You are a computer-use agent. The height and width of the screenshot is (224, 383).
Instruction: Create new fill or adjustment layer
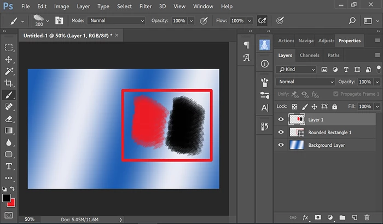(x=330, y=217)
